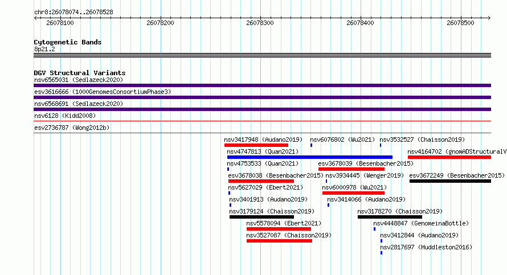Click the chr8:26078074..26078528 region label
The width and height of the screenshot is (507, 275).
(73, 13)
